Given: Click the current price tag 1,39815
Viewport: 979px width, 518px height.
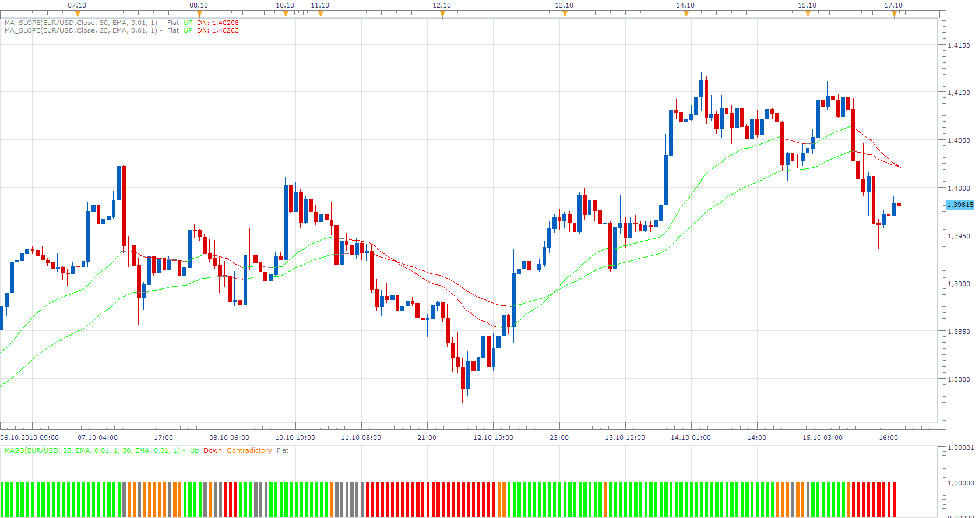Looking at the screenshot, I should coord(960,205).
